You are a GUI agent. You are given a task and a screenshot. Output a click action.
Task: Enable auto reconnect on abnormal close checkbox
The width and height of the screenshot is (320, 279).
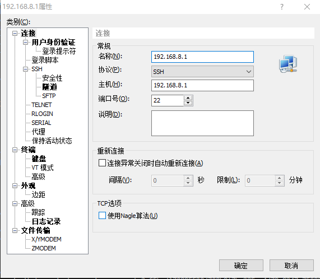(102, 163)
